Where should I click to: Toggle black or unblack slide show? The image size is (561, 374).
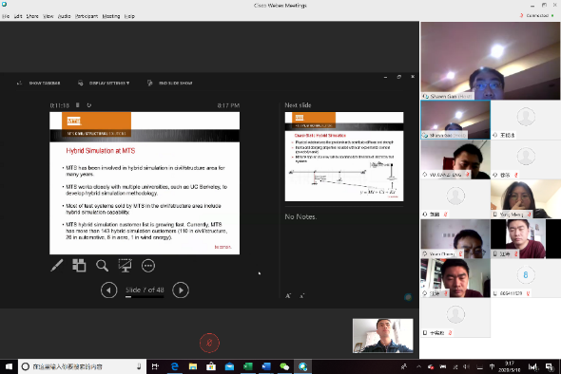coord(125,266)
